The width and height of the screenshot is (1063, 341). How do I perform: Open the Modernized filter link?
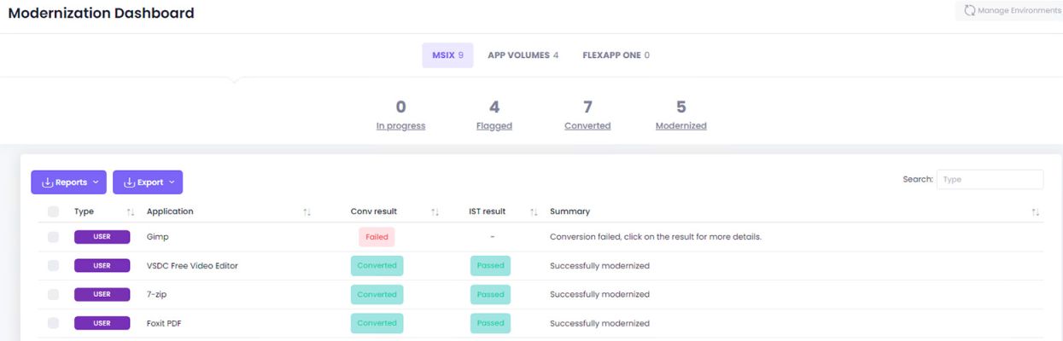coord(681,125)
